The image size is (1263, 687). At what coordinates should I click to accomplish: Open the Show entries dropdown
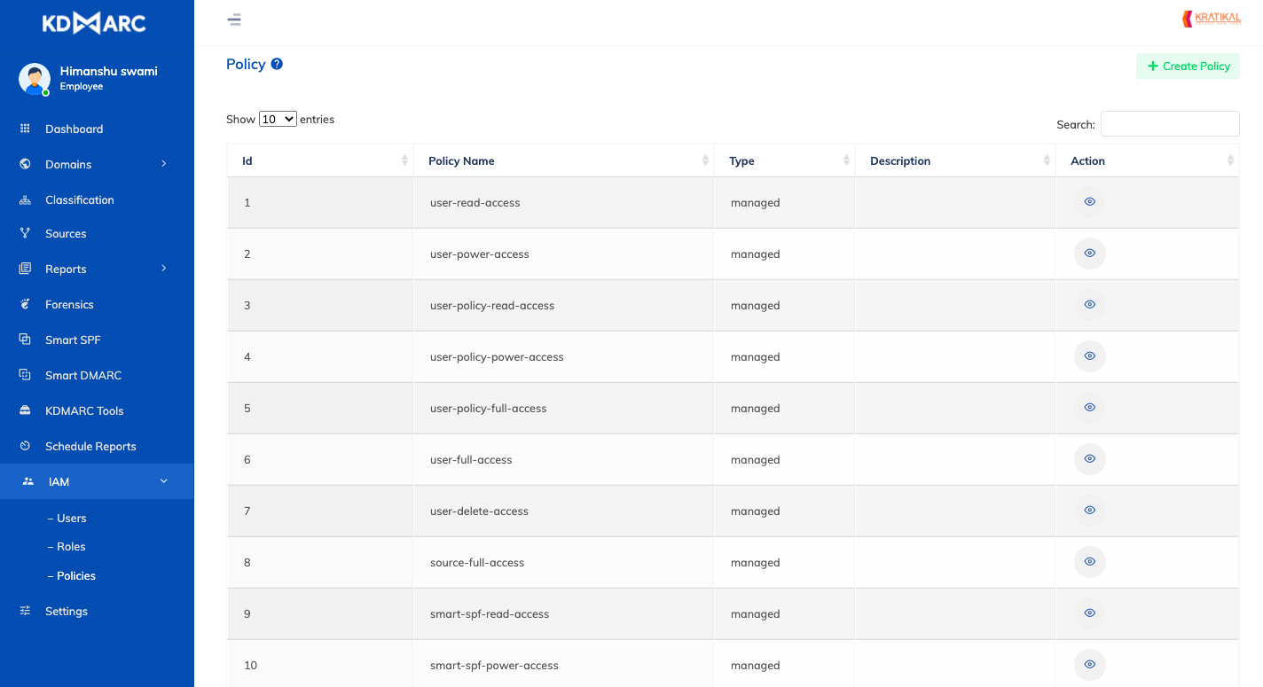[x=278, y=119]
